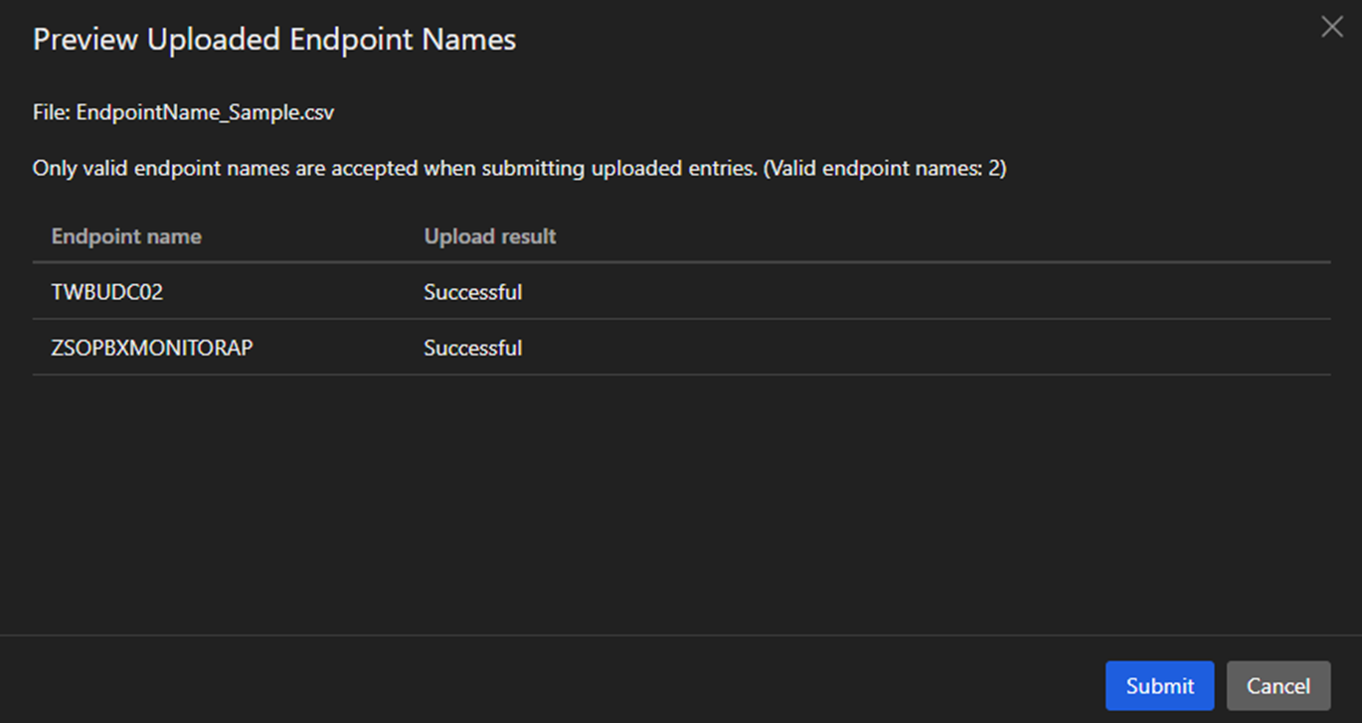Close the Preview Uploaded Endpoint Names dialog
The image size is (1362, 723).
pyautogui.click(x=1331, y=28)
